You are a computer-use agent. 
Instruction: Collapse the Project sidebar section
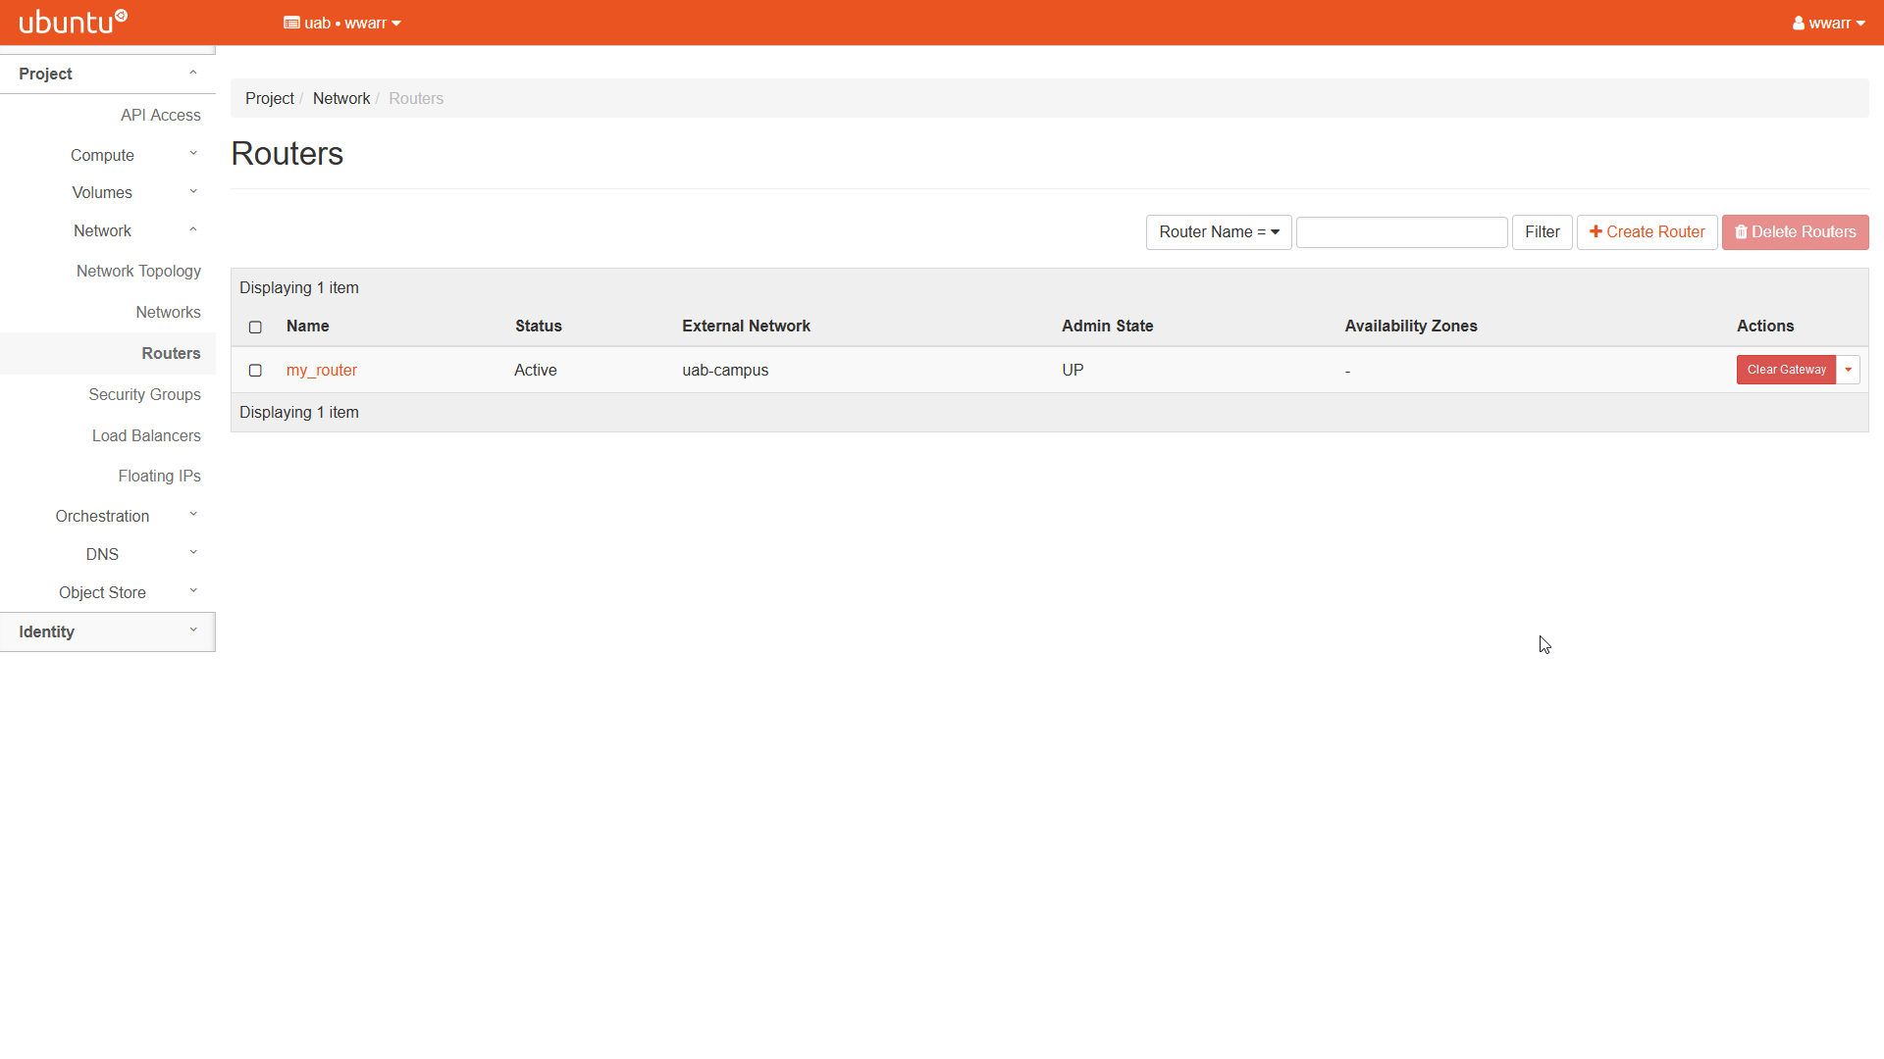108,74
